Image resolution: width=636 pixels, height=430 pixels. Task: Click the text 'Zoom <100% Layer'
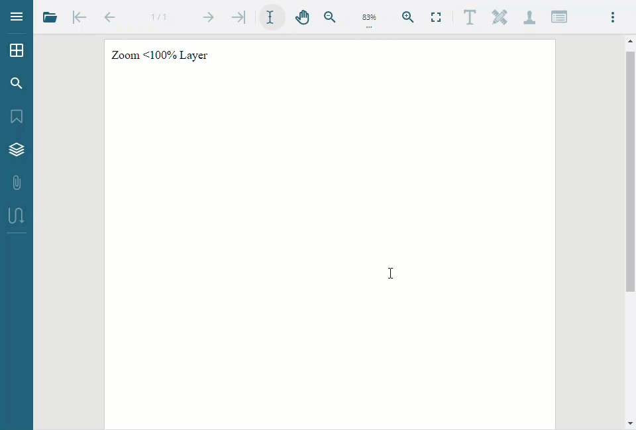click(160, 55)
